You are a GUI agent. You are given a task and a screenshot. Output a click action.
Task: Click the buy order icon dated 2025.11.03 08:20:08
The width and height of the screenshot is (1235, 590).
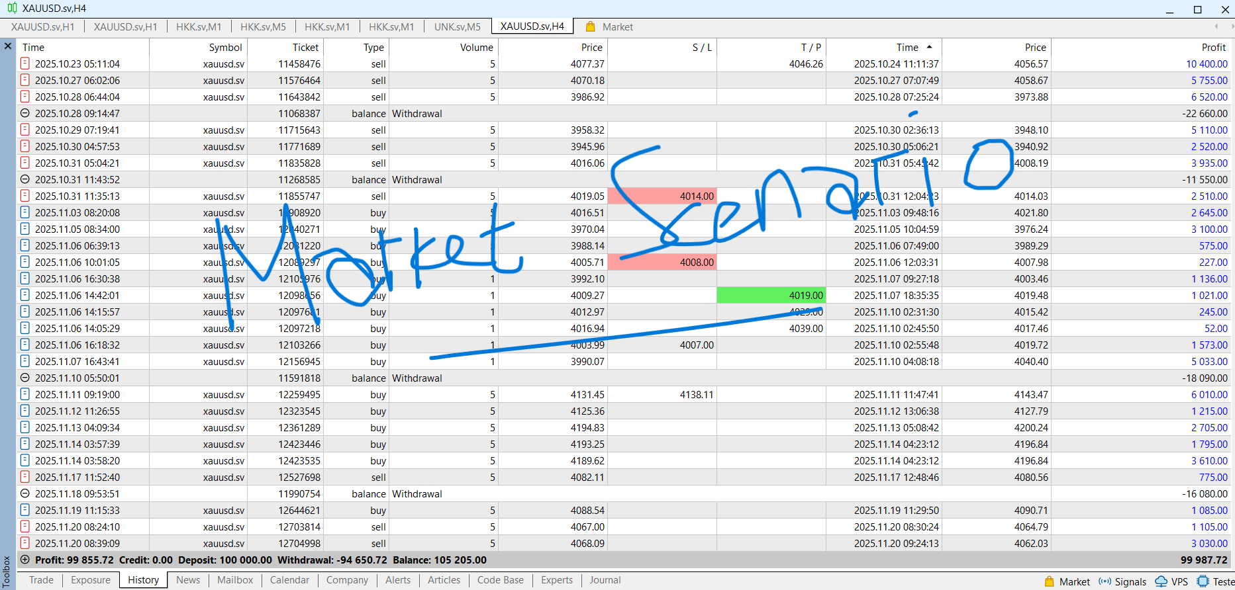click(25, 212)
